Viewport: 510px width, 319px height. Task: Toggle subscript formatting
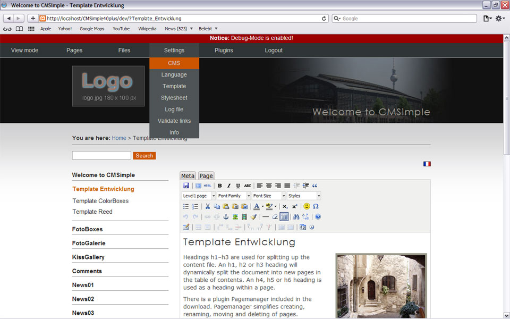click(x=285, y=206)
